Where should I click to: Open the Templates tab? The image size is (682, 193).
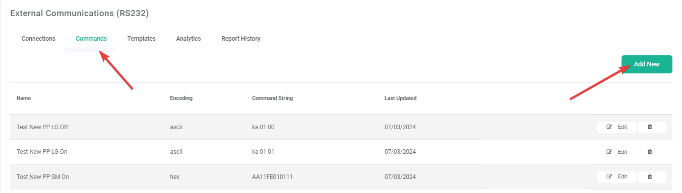(141, 39)
